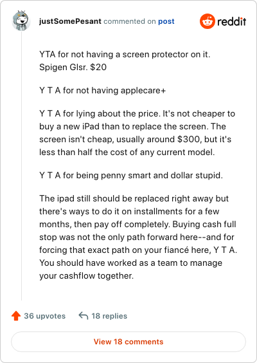Click the "Spigen Glsr. $20" line
The image size is (257, 363).
[73, 68]
